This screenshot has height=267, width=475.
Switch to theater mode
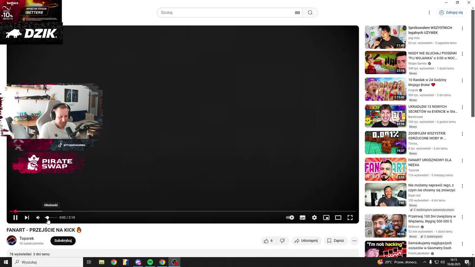pos(338,218)
